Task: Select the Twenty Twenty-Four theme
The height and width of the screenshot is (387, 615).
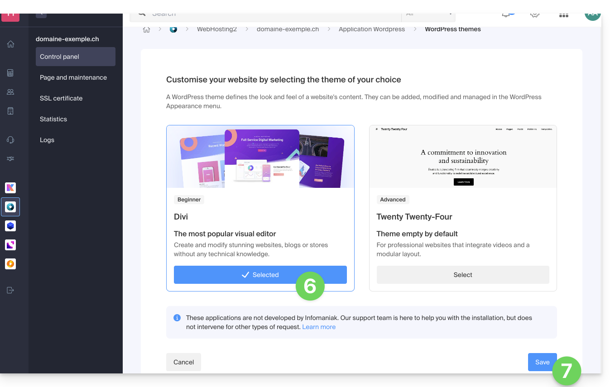Action: point(462,275)
